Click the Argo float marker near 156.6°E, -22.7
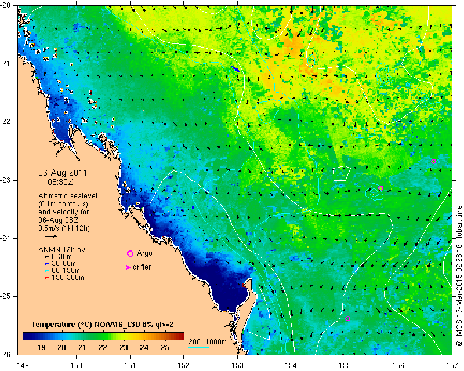 click(433, 162)
